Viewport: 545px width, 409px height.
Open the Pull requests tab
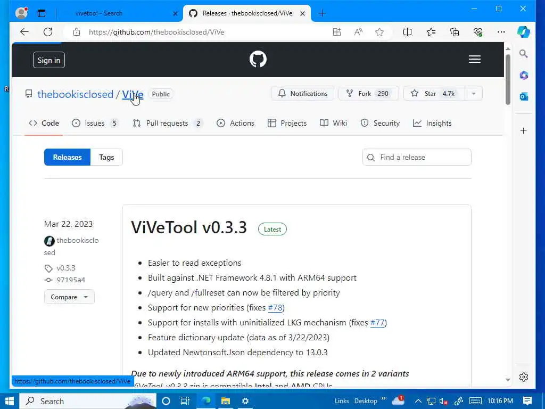tap(168, 123)
